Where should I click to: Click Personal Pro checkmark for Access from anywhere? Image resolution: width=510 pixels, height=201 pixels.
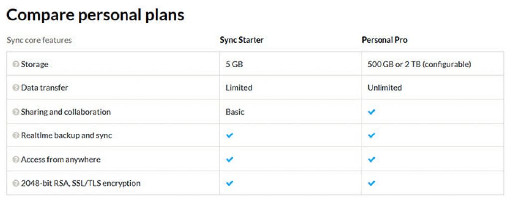[371, 159]
